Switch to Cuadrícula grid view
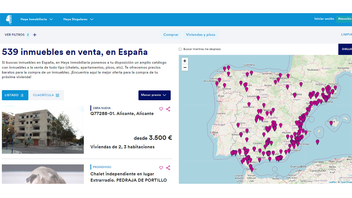The image size is (352, 198). [x=47, y=95]
